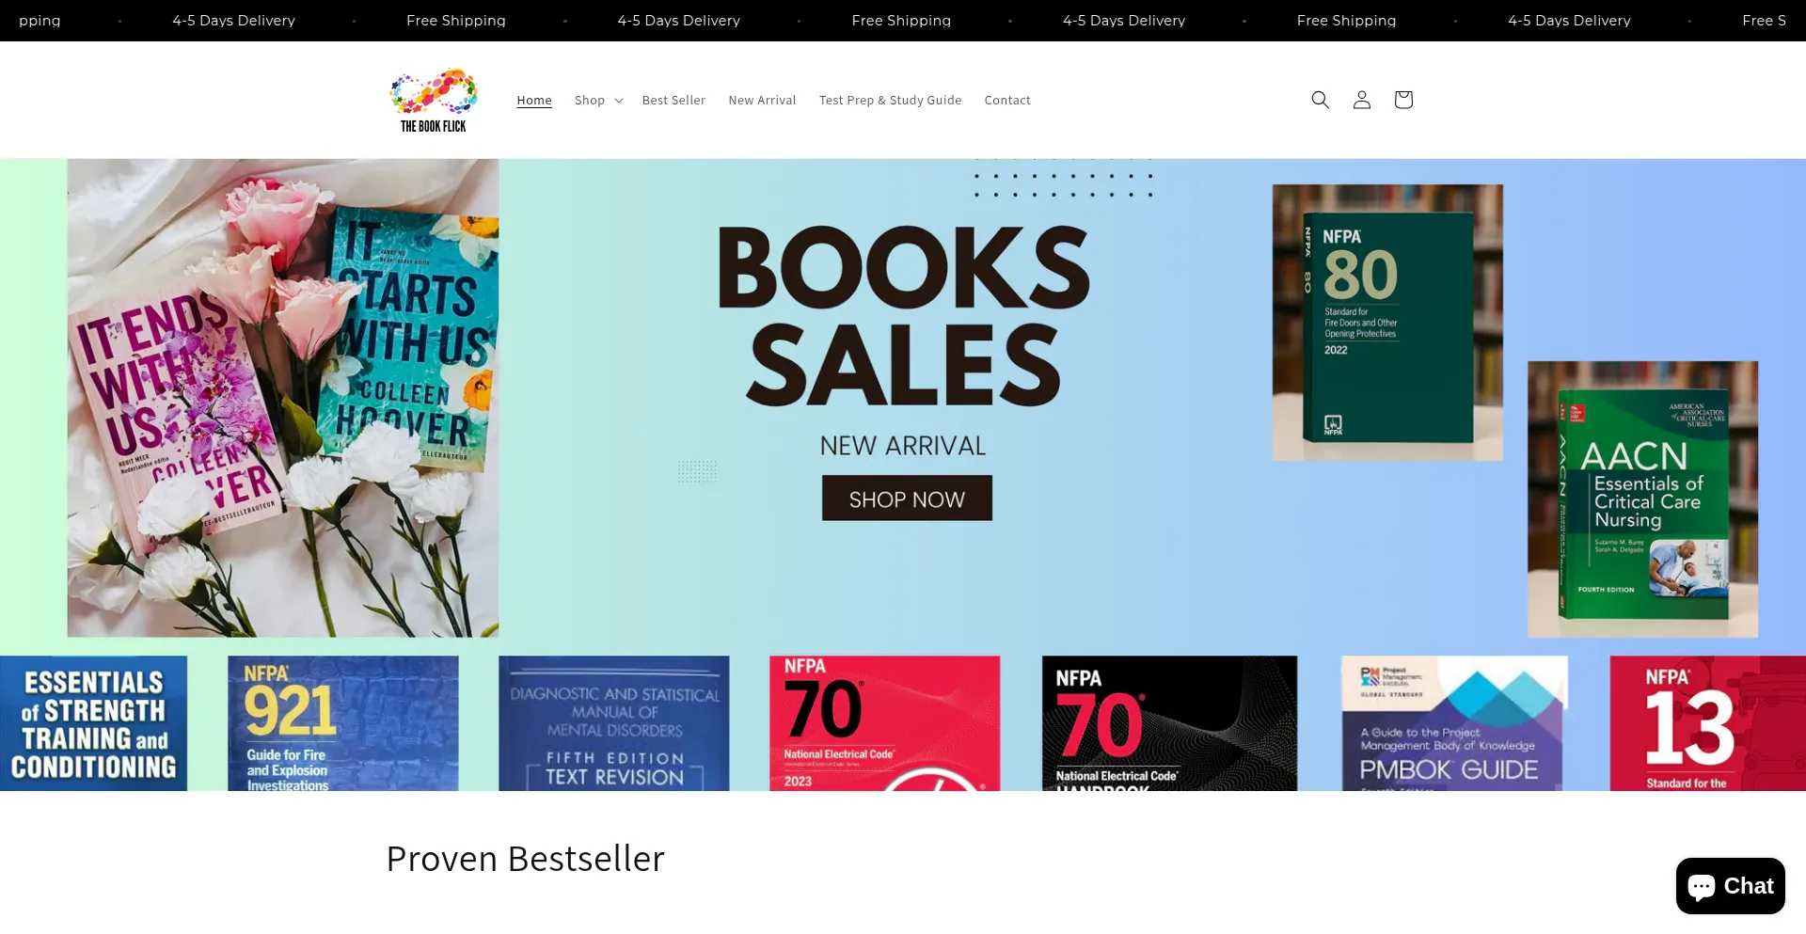Image resolution: width=1806 pixels, height=934 pixels.
Task: Expand the Shop dropdown menu
Action: (599, 101)
